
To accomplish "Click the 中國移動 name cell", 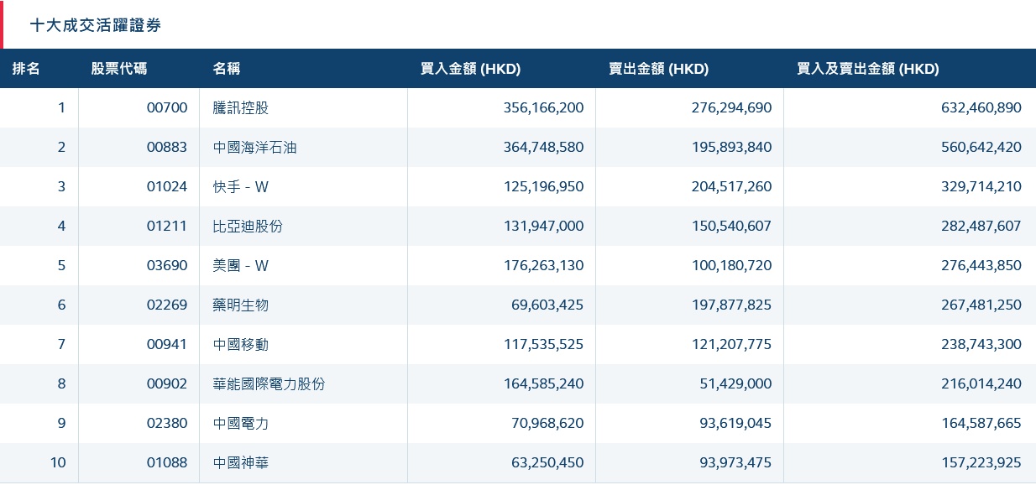I will click(x=241, y=344).
